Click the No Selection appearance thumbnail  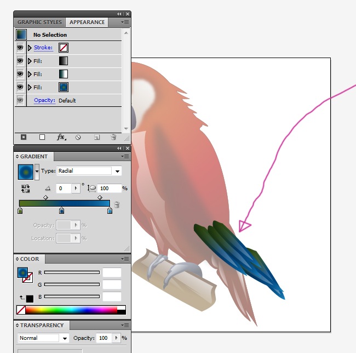(x=21, y=35)
